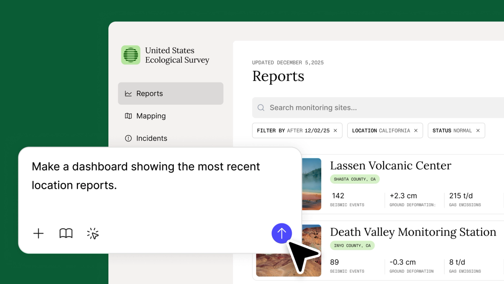This screenshot has height=284, width=504.
Task: Select the cursor click sparkle icon
Action: click(93, 234)
